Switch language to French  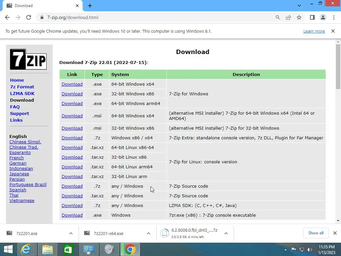[x=17, y=158]
